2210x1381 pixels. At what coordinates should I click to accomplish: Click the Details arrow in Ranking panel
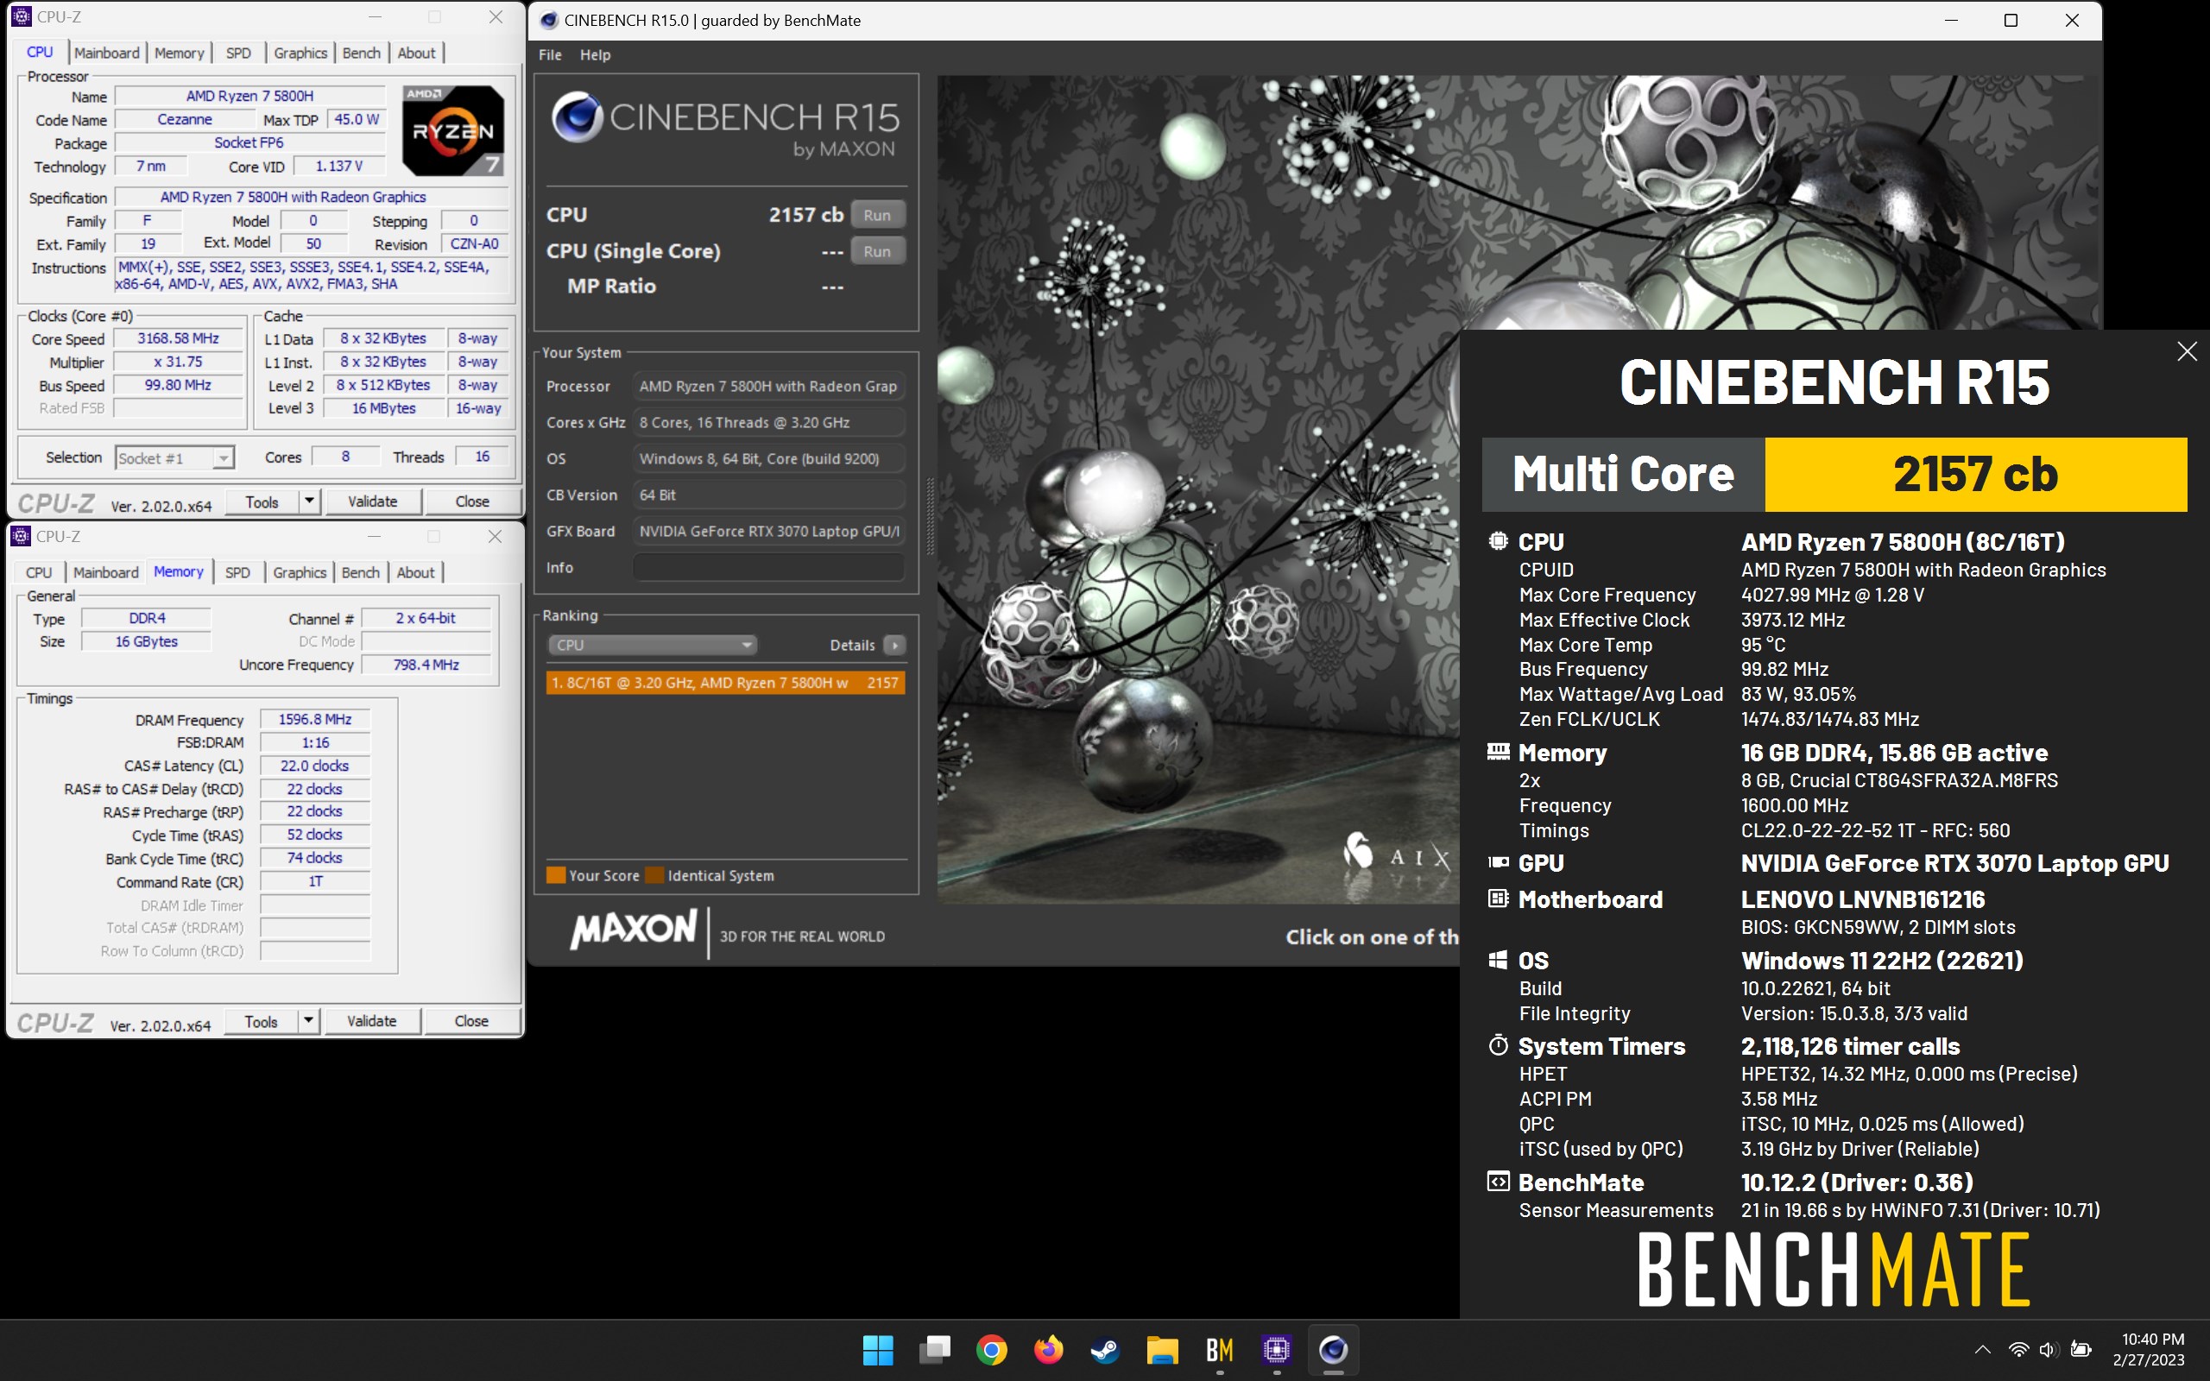[x=895, y=645]
